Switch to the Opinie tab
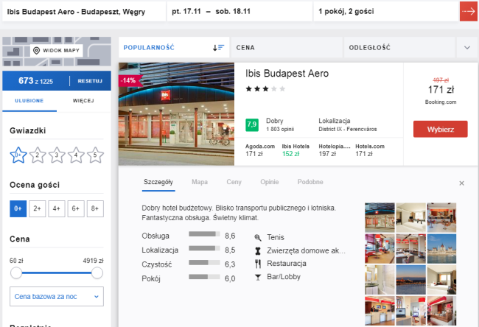The image size is (479, 327). click(269, 181)
